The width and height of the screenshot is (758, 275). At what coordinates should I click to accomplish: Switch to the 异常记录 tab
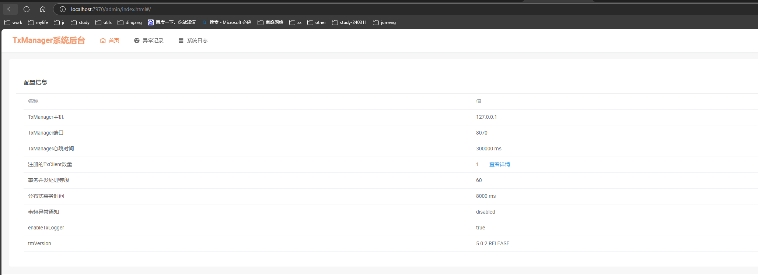[x=149, y=40]
